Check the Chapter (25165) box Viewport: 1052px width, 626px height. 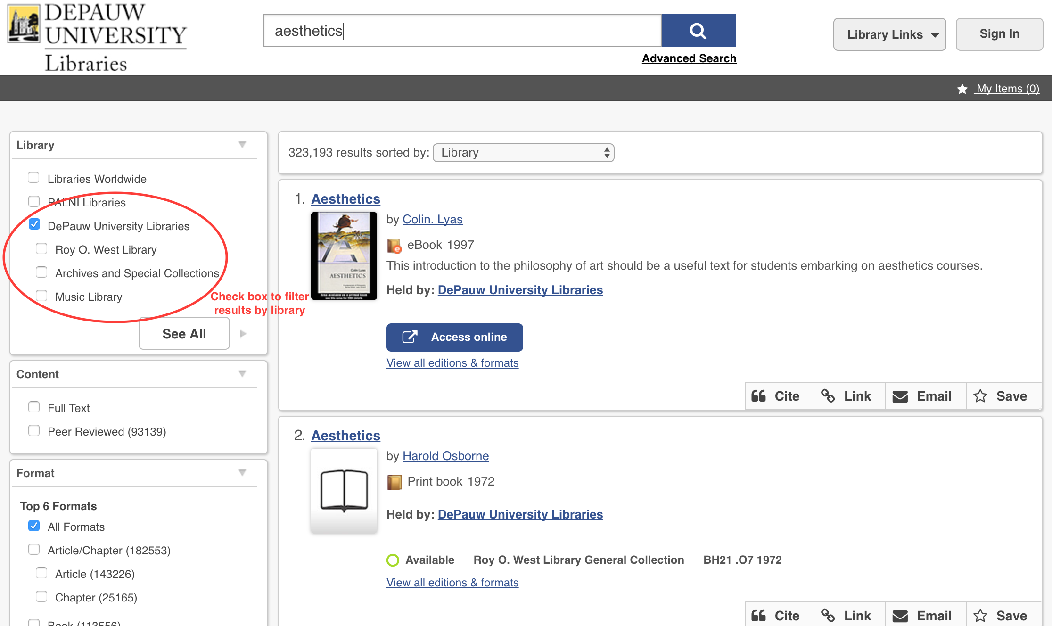[x=41, y=596]
